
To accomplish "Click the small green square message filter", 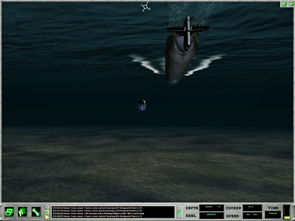I will (47, 212).
